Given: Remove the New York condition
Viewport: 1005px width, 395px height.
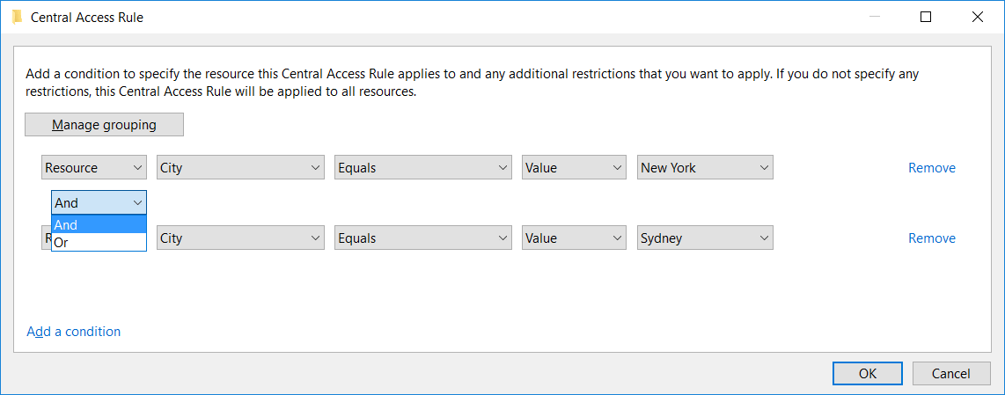Looking at the screenshot, I should pos(931,168).
